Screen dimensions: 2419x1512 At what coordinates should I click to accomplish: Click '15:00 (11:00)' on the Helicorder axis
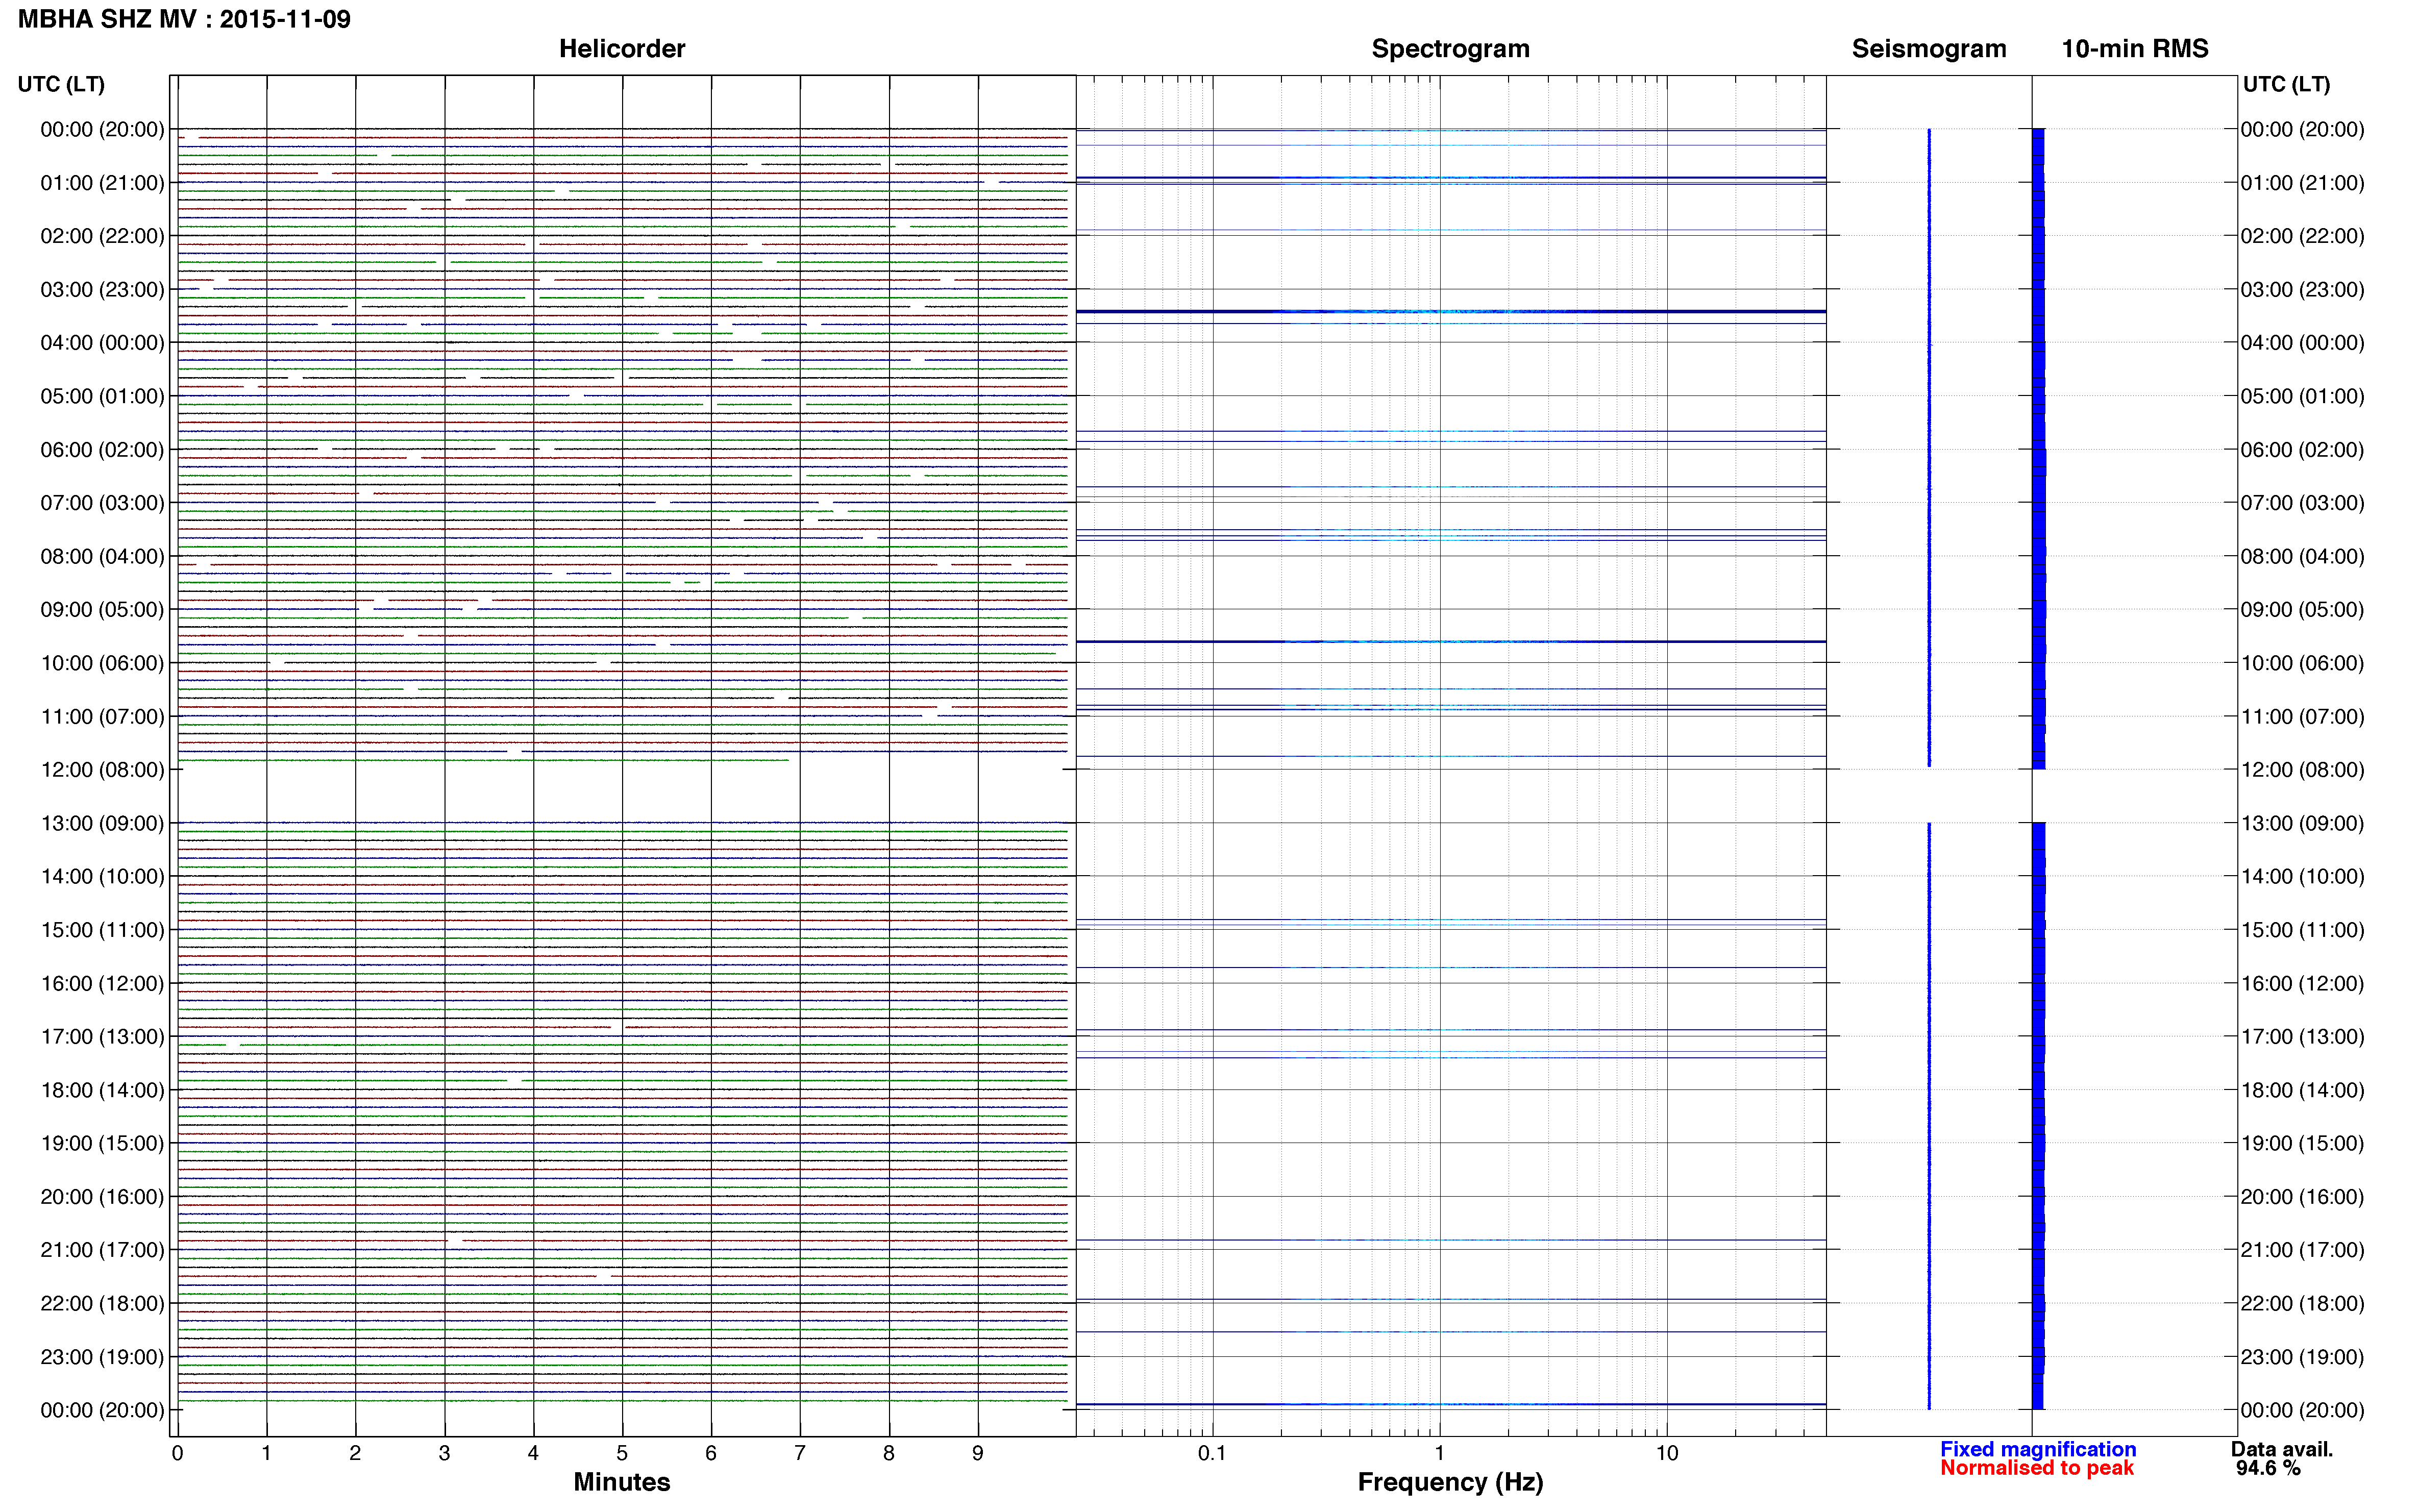click(102, 930)
